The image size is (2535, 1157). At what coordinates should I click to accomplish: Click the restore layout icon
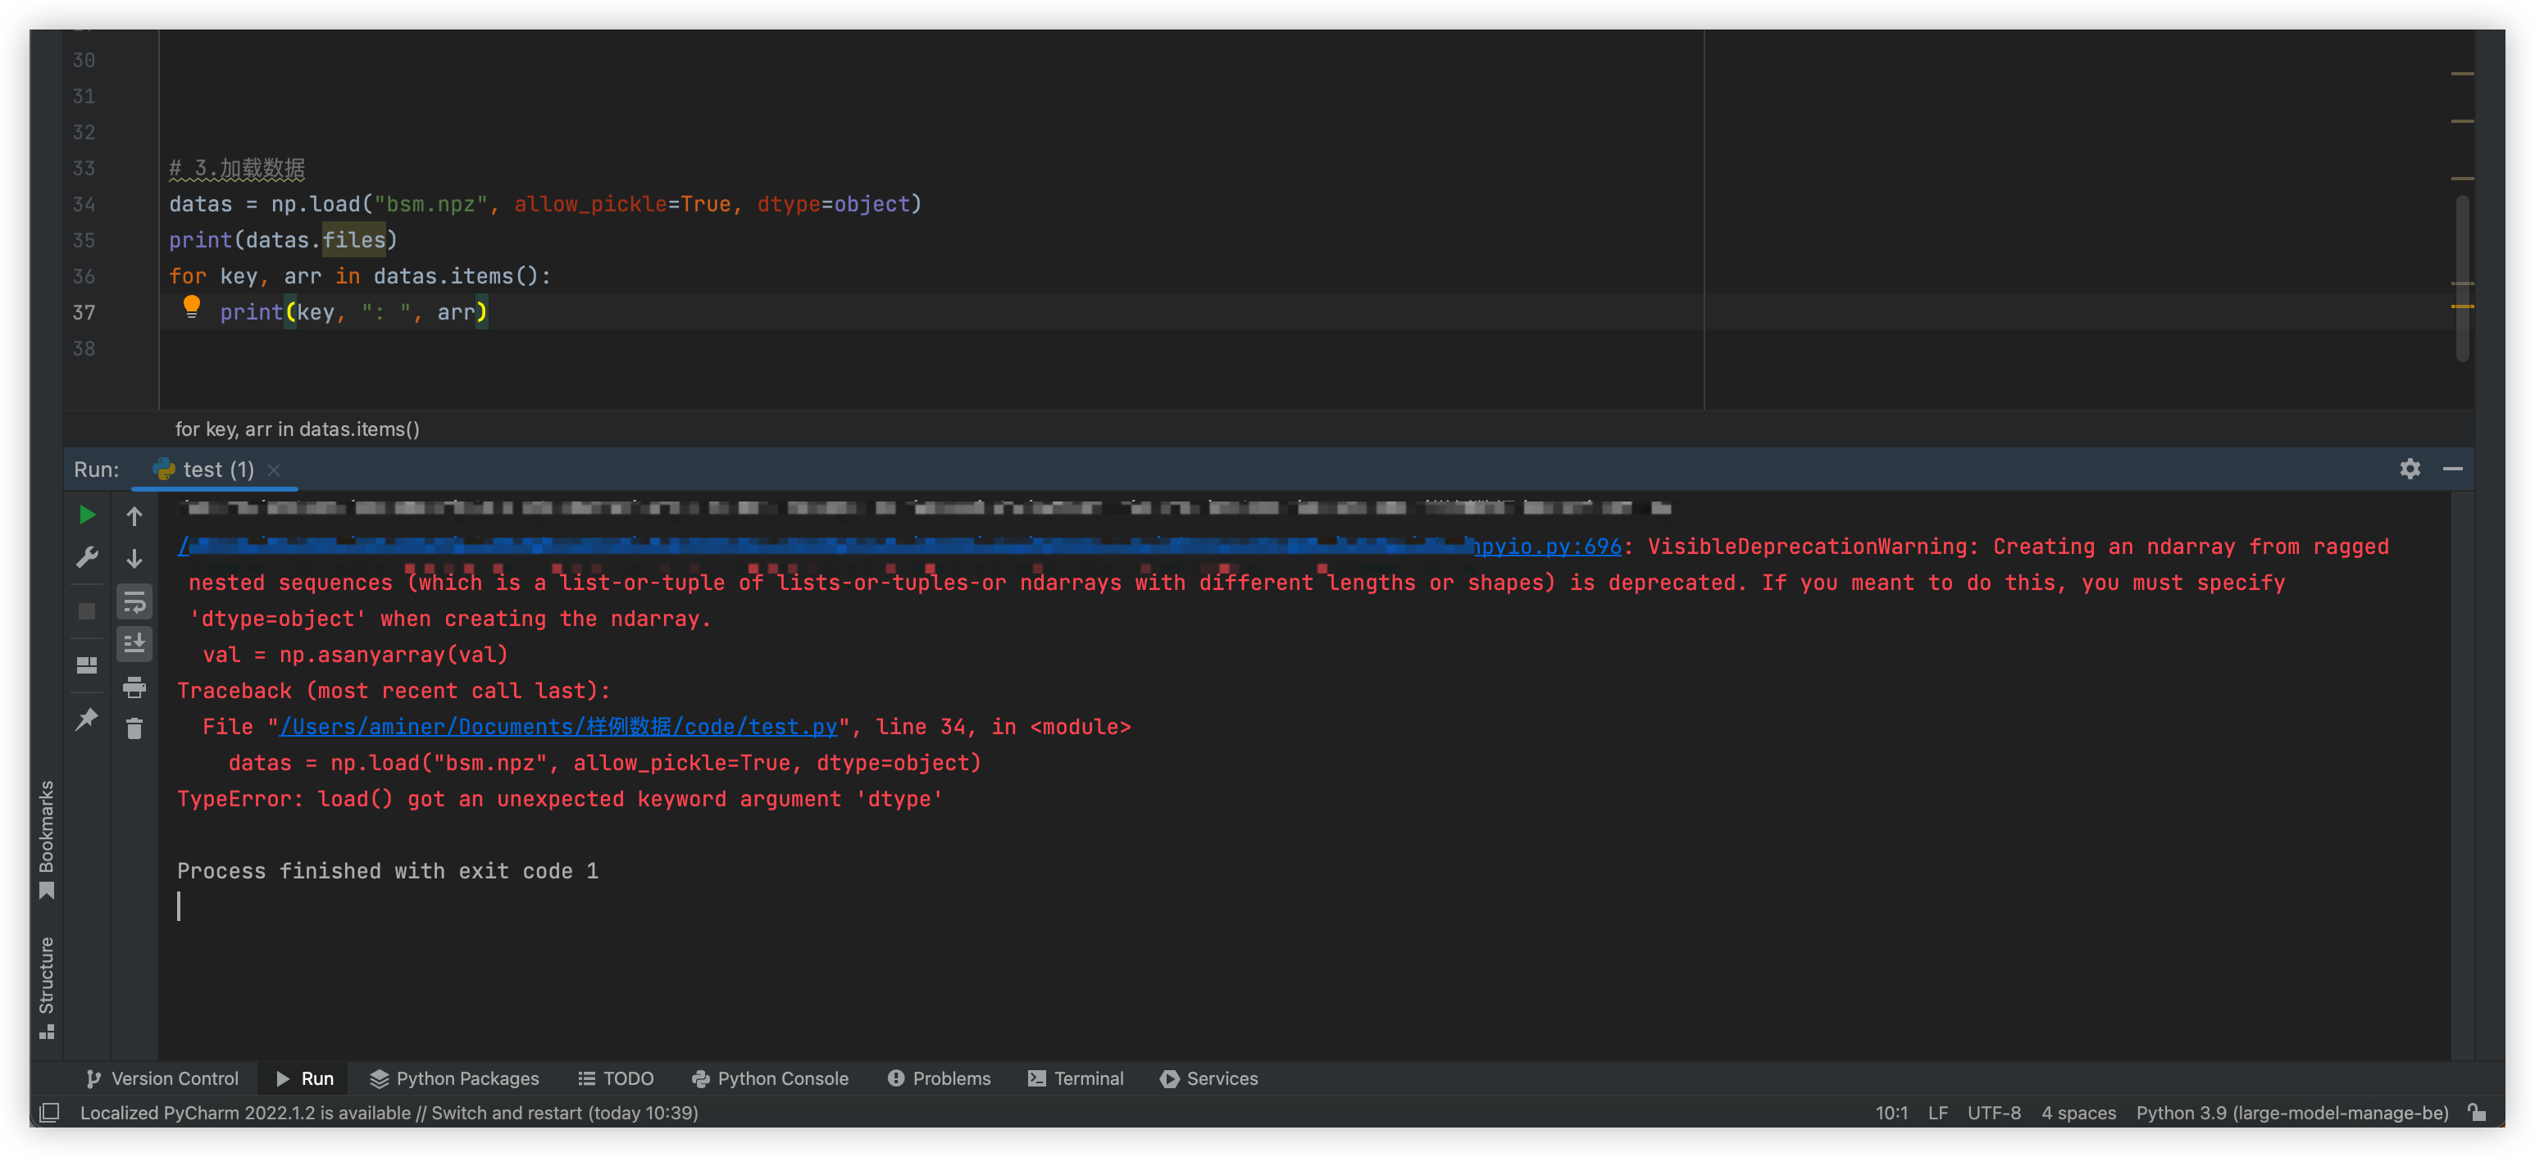coord(87,665)
